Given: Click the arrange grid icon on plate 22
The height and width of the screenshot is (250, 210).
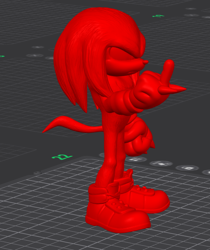Looking at the screenshot, I should click(135, 159).
